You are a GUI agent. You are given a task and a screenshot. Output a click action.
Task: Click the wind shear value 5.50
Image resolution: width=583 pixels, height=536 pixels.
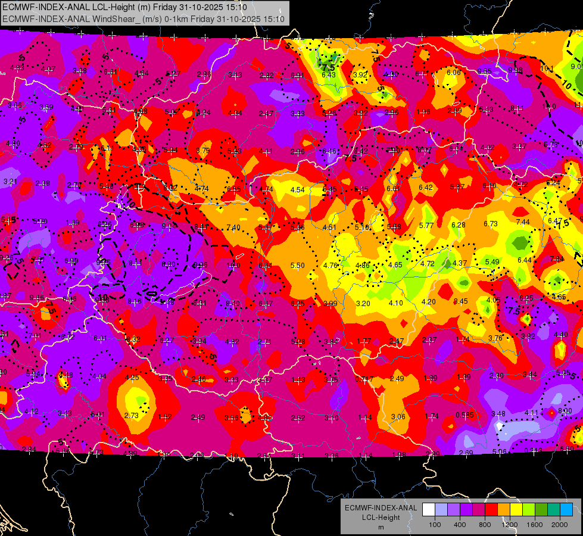297,265
